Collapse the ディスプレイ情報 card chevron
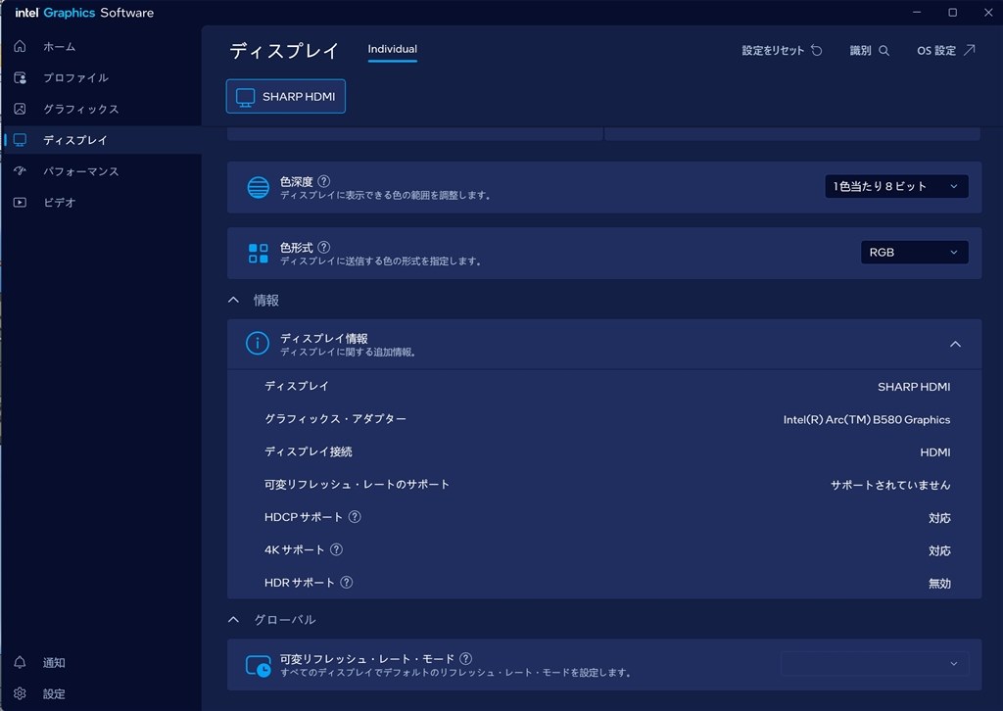1003x711 pixels. (955, 344)
